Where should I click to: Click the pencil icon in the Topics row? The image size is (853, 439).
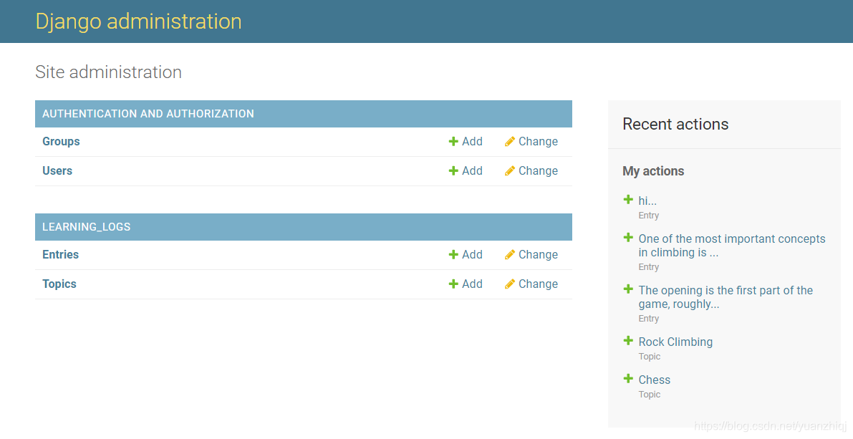510,284
